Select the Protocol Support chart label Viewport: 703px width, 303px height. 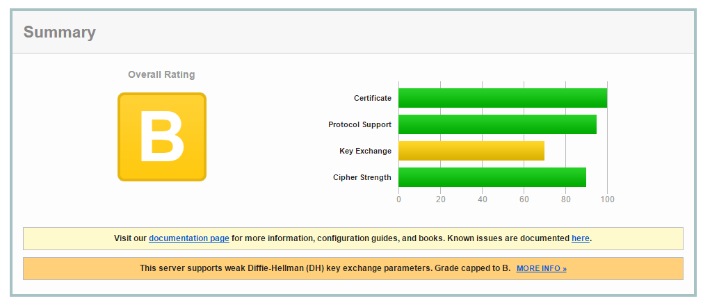point(359,124)
